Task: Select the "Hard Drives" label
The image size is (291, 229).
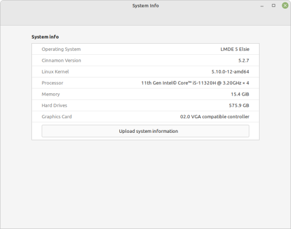Action: pos(54,105)
